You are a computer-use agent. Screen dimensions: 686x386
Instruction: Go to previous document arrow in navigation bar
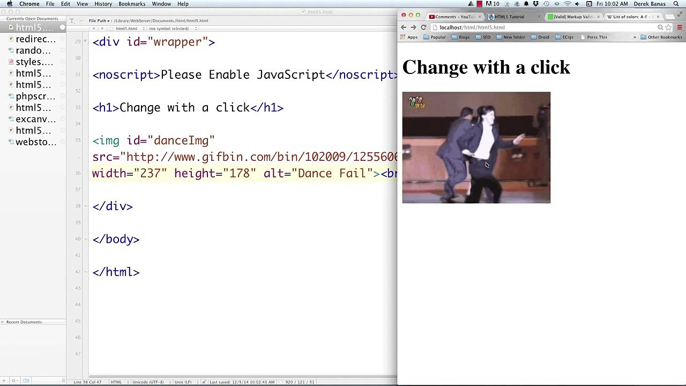pos(94,28)
